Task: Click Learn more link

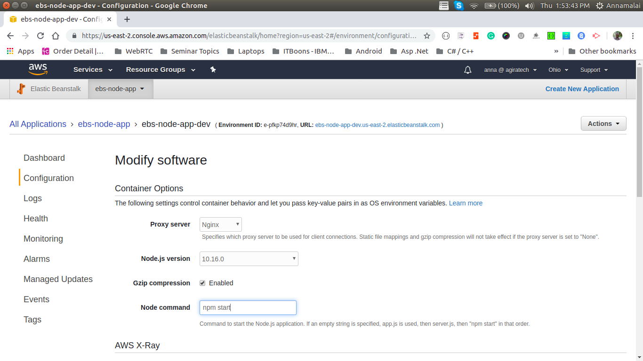Action: coord(466,203)
